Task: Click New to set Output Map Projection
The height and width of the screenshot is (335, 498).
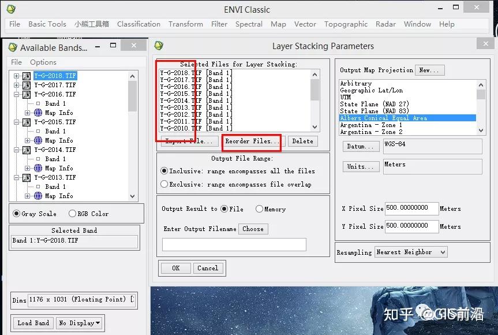Action: point(429,70)
